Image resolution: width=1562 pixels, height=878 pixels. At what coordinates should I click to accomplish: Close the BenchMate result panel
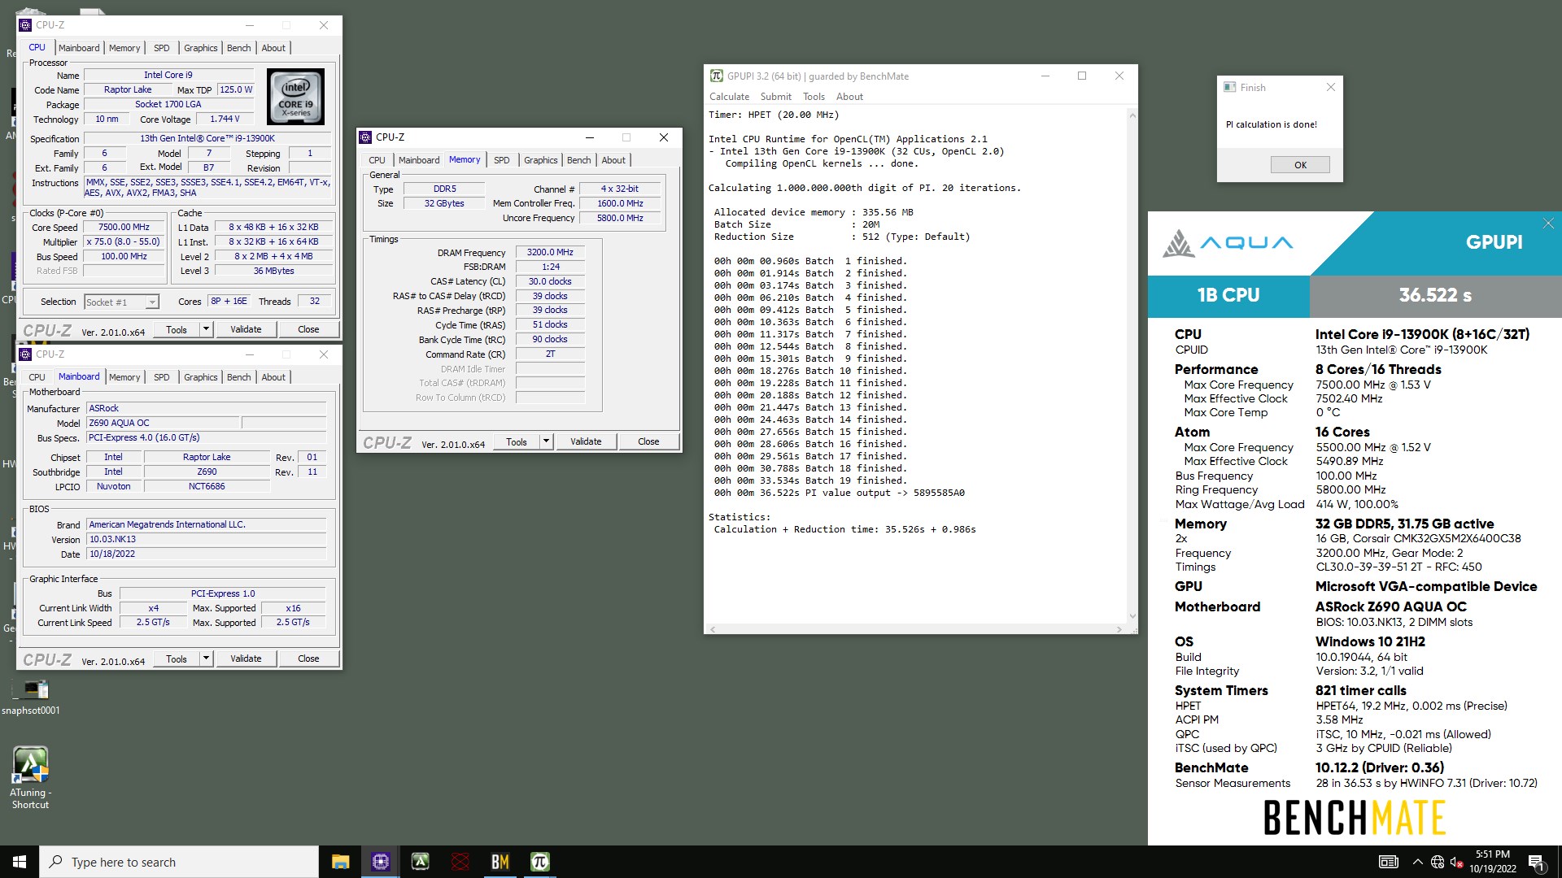(1548, 223)
